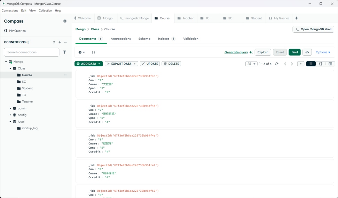Open Compass settings gear icon
Image resolution: width=338 pixels, height=198 pixels.
tap(65, 21)
